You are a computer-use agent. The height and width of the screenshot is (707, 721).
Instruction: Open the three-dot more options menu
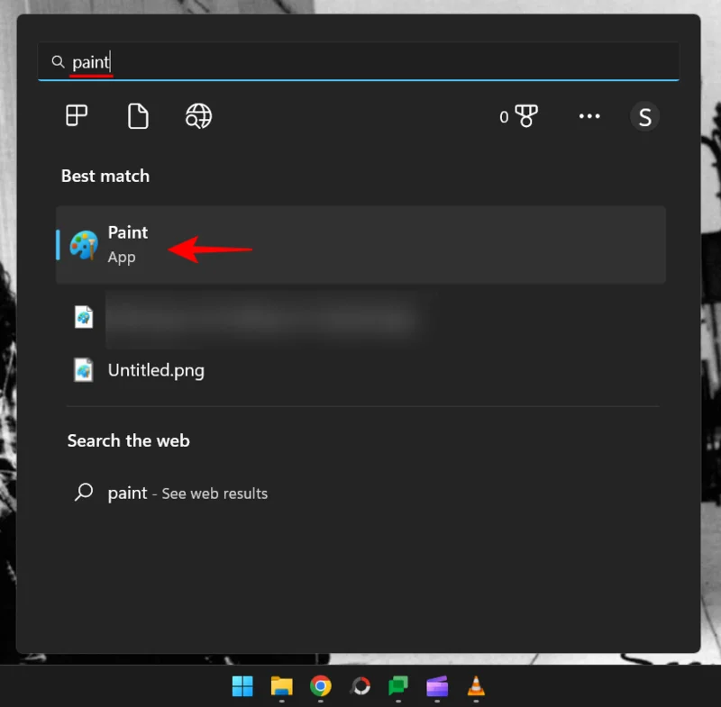tap(589, 116)
